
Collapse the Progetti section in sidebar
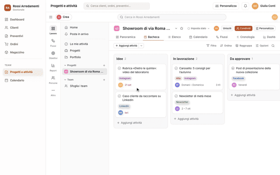65,65
